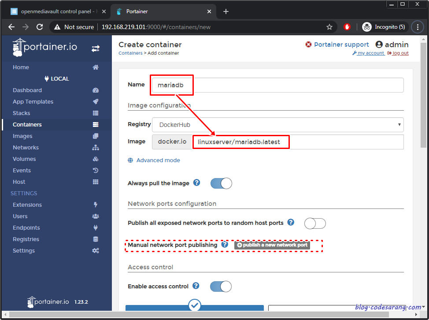Close the Portainer browser tab
429x320 pixels.
[x=209, y=11]
